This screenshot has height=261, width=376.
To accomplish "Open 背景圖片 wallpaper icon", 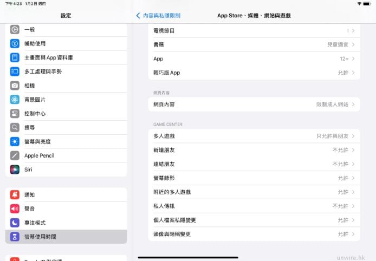I will pos(15,100).
